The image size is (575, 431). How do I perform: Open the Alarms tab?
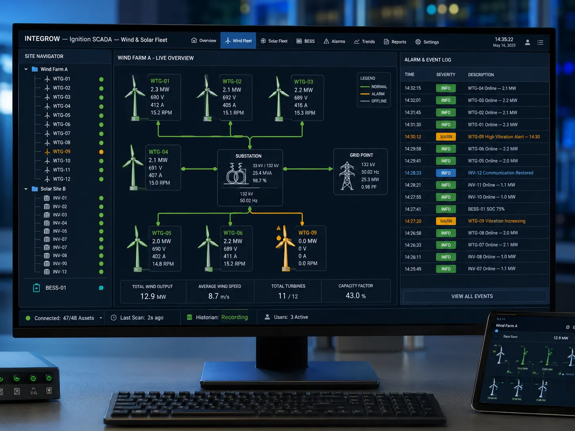[x=334, y=41]
